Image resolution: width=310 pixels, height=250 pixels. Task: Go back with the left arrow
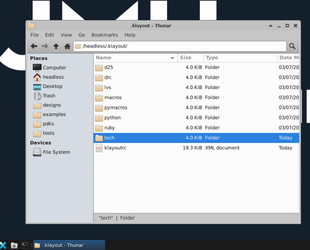pyautogui.click(x=34, y=46)
